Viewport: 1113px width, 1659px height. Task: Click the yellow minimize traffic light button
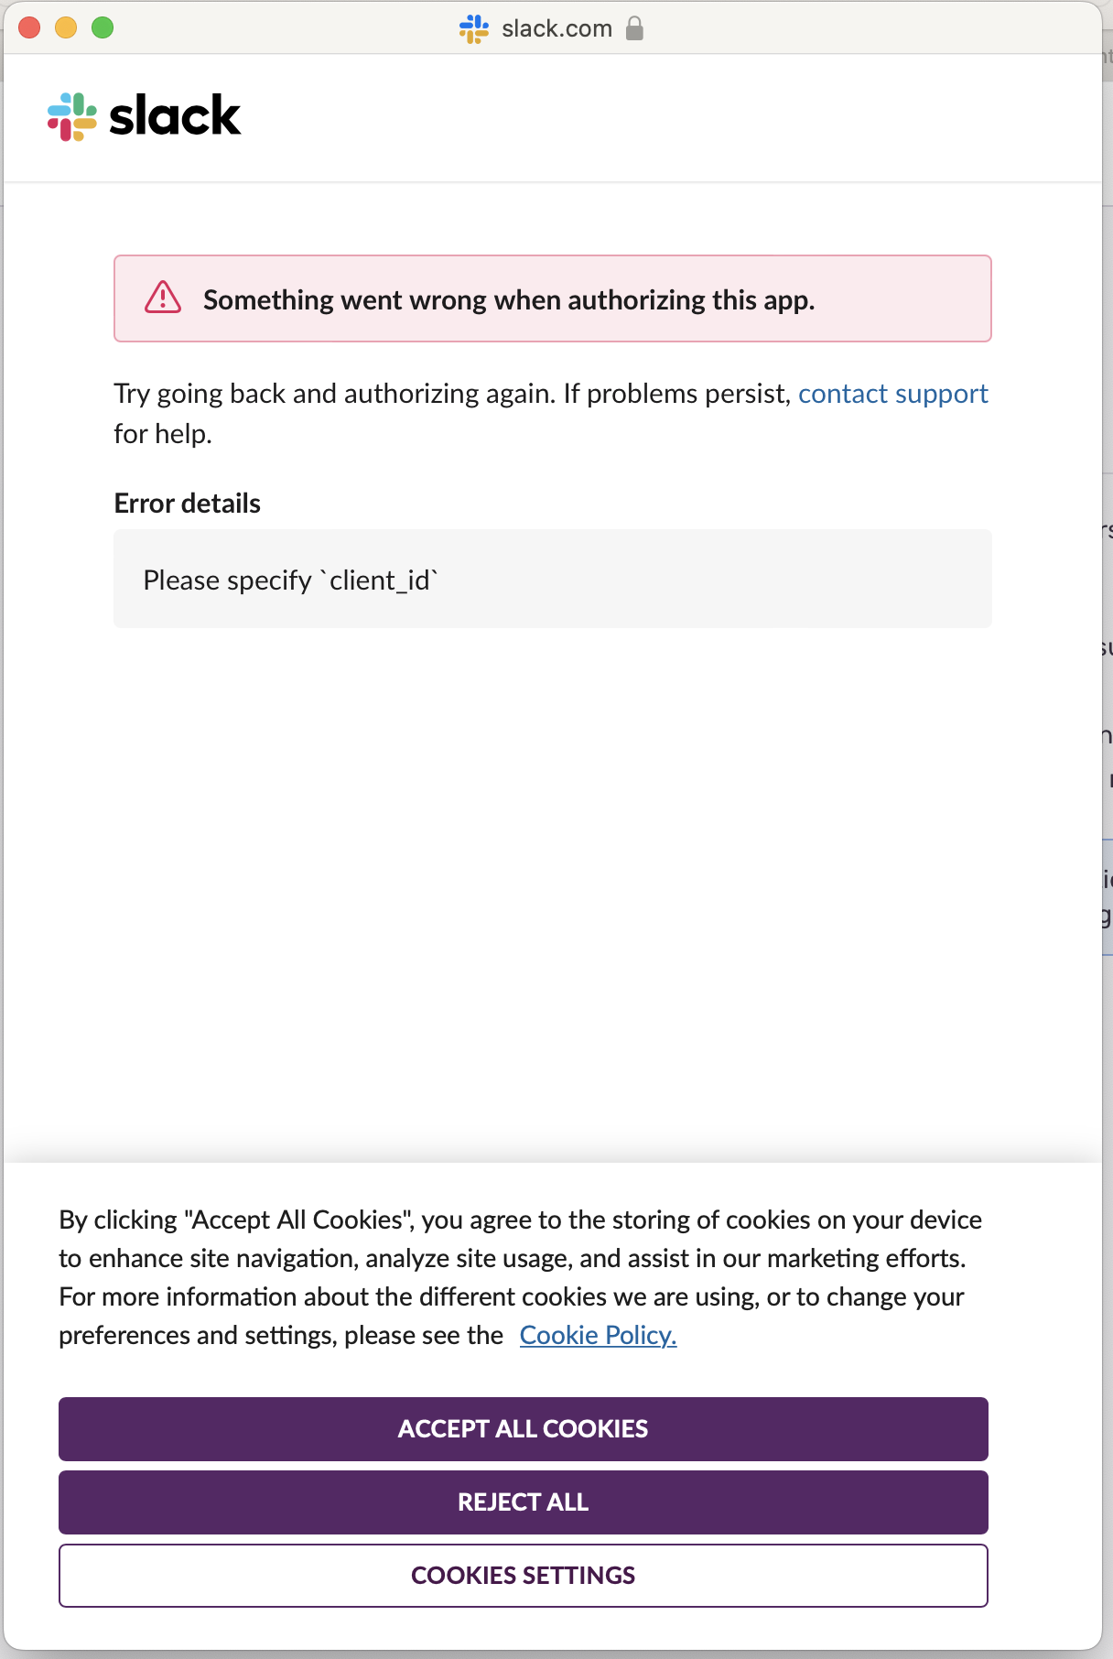[65, 27]
